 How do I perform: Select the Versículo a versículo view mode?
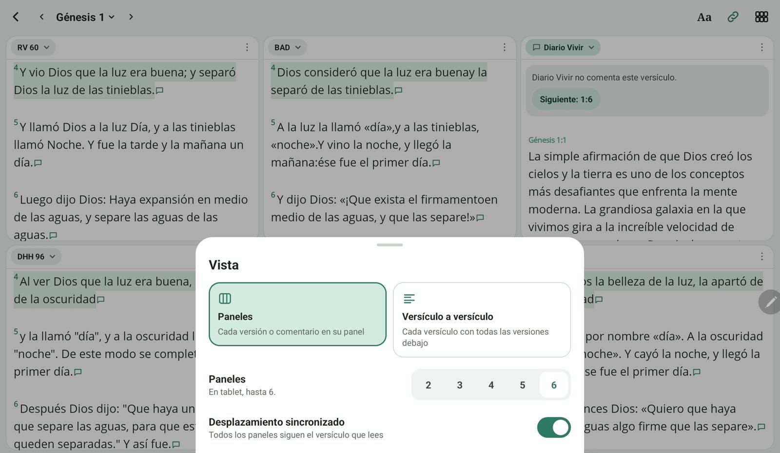(x=482, y=320)
